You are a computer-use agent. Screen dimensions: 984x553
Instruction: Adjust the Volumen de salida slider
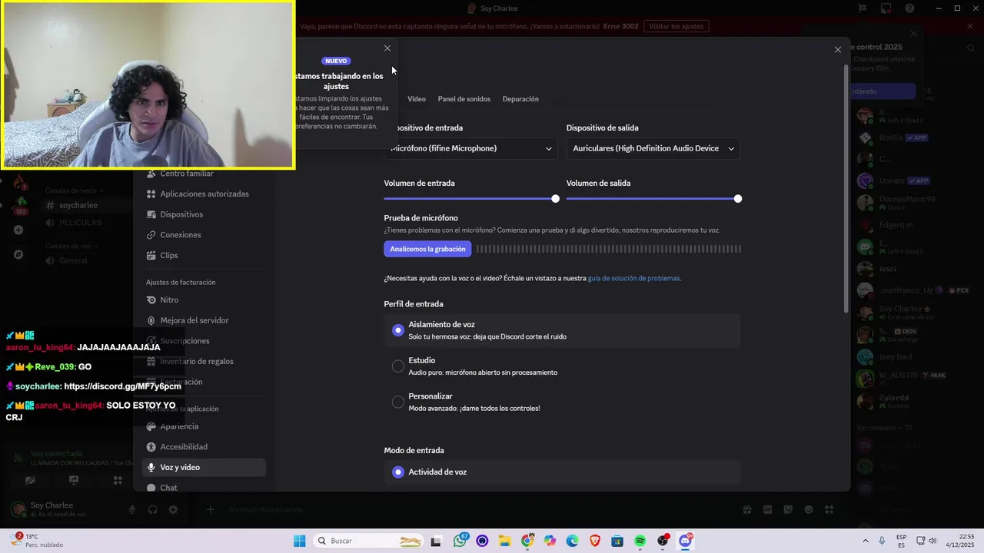pyautogui.click(x=737, y=199)
